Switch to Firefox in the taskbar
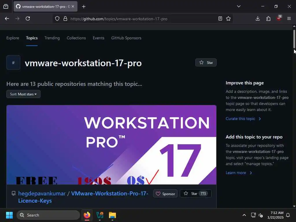Image resolution: width=296 pixels, height=222 pixels. pos(87,215)
